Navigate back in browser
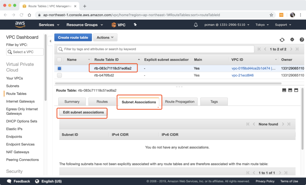Image resolution: width=306 pixels, height=185 pixels. 5,15
